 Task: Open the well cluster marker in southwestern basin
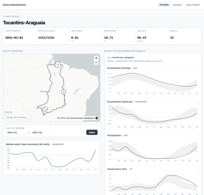pos(45,109)
